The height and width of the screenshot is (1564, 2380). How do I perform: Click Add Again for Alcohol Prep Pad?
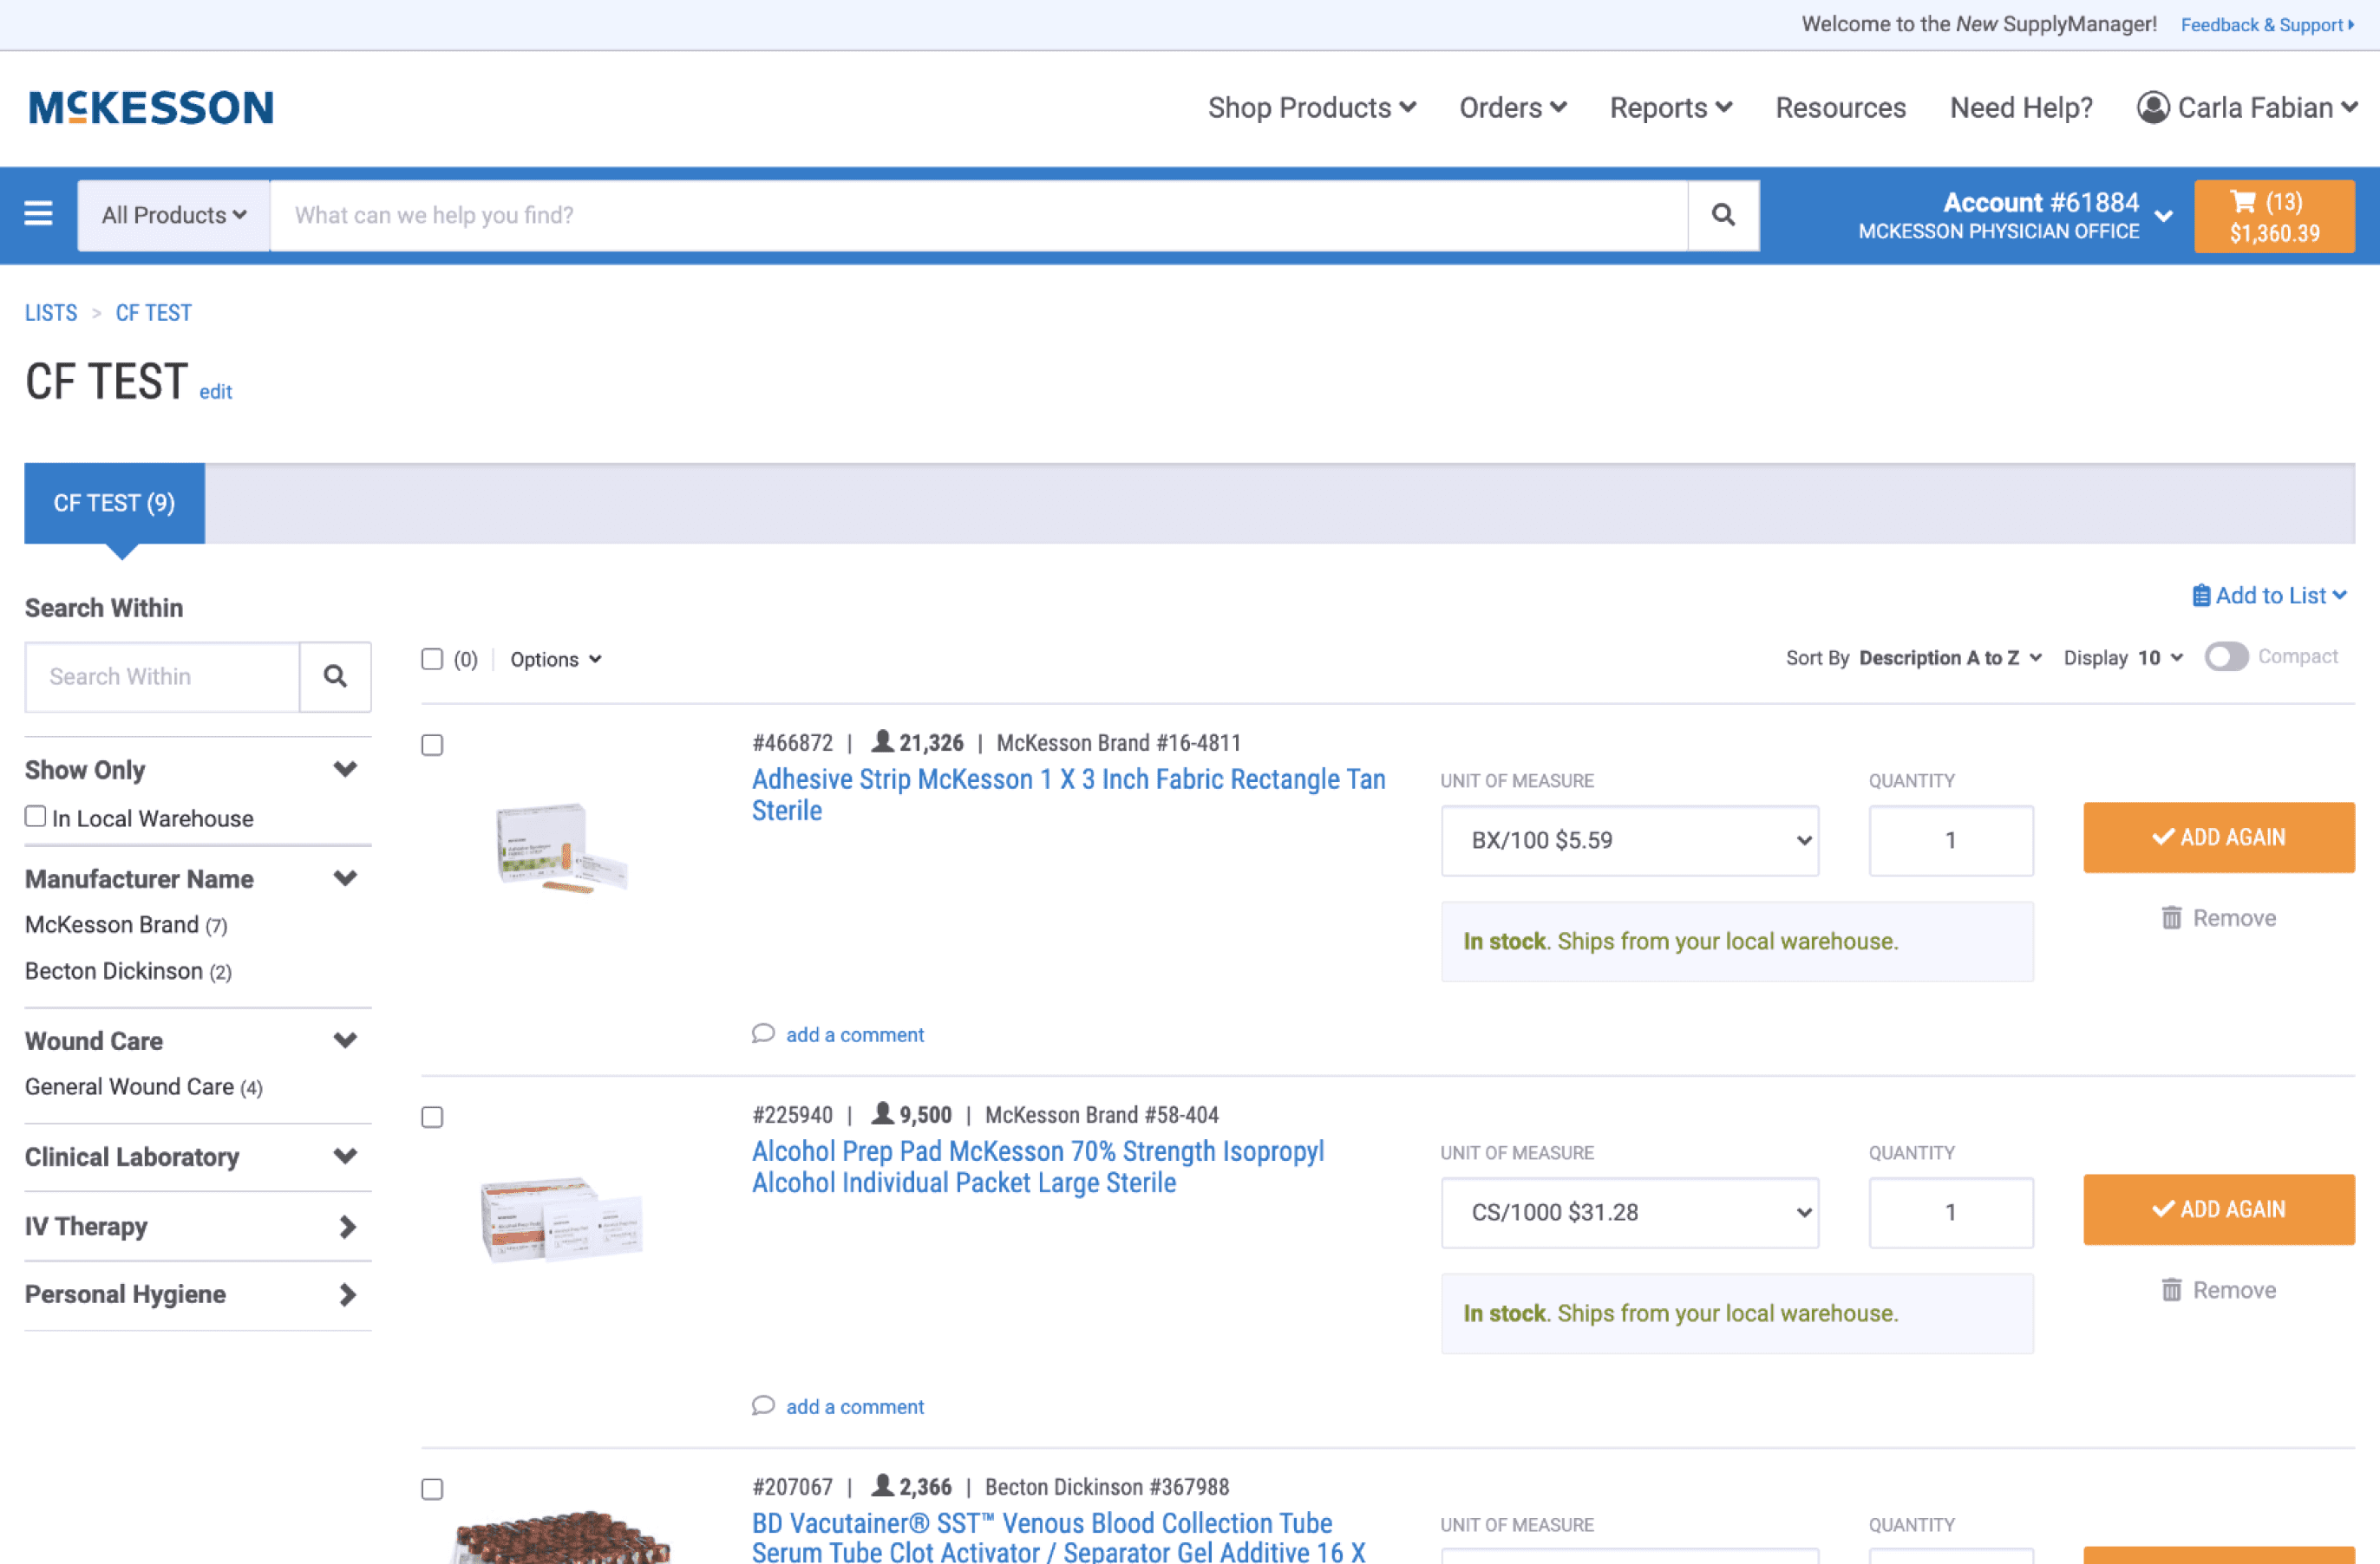coord(2218,1209)
